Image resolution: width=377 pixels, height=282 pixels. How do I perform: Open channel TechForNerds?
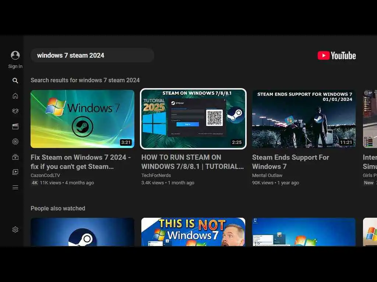tap(156, 175)
